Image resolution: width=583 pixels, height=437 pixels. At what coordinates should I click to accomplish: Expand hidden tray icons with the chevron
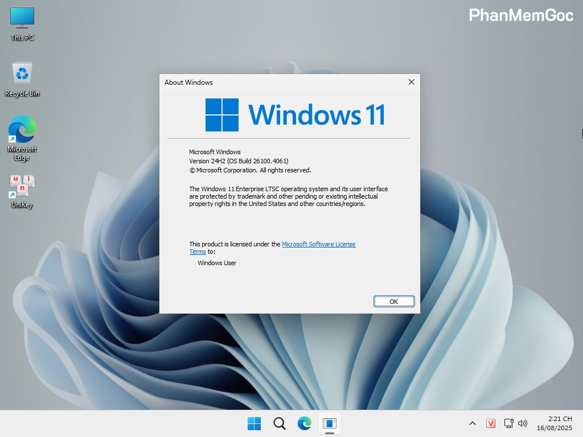point(472,423)
